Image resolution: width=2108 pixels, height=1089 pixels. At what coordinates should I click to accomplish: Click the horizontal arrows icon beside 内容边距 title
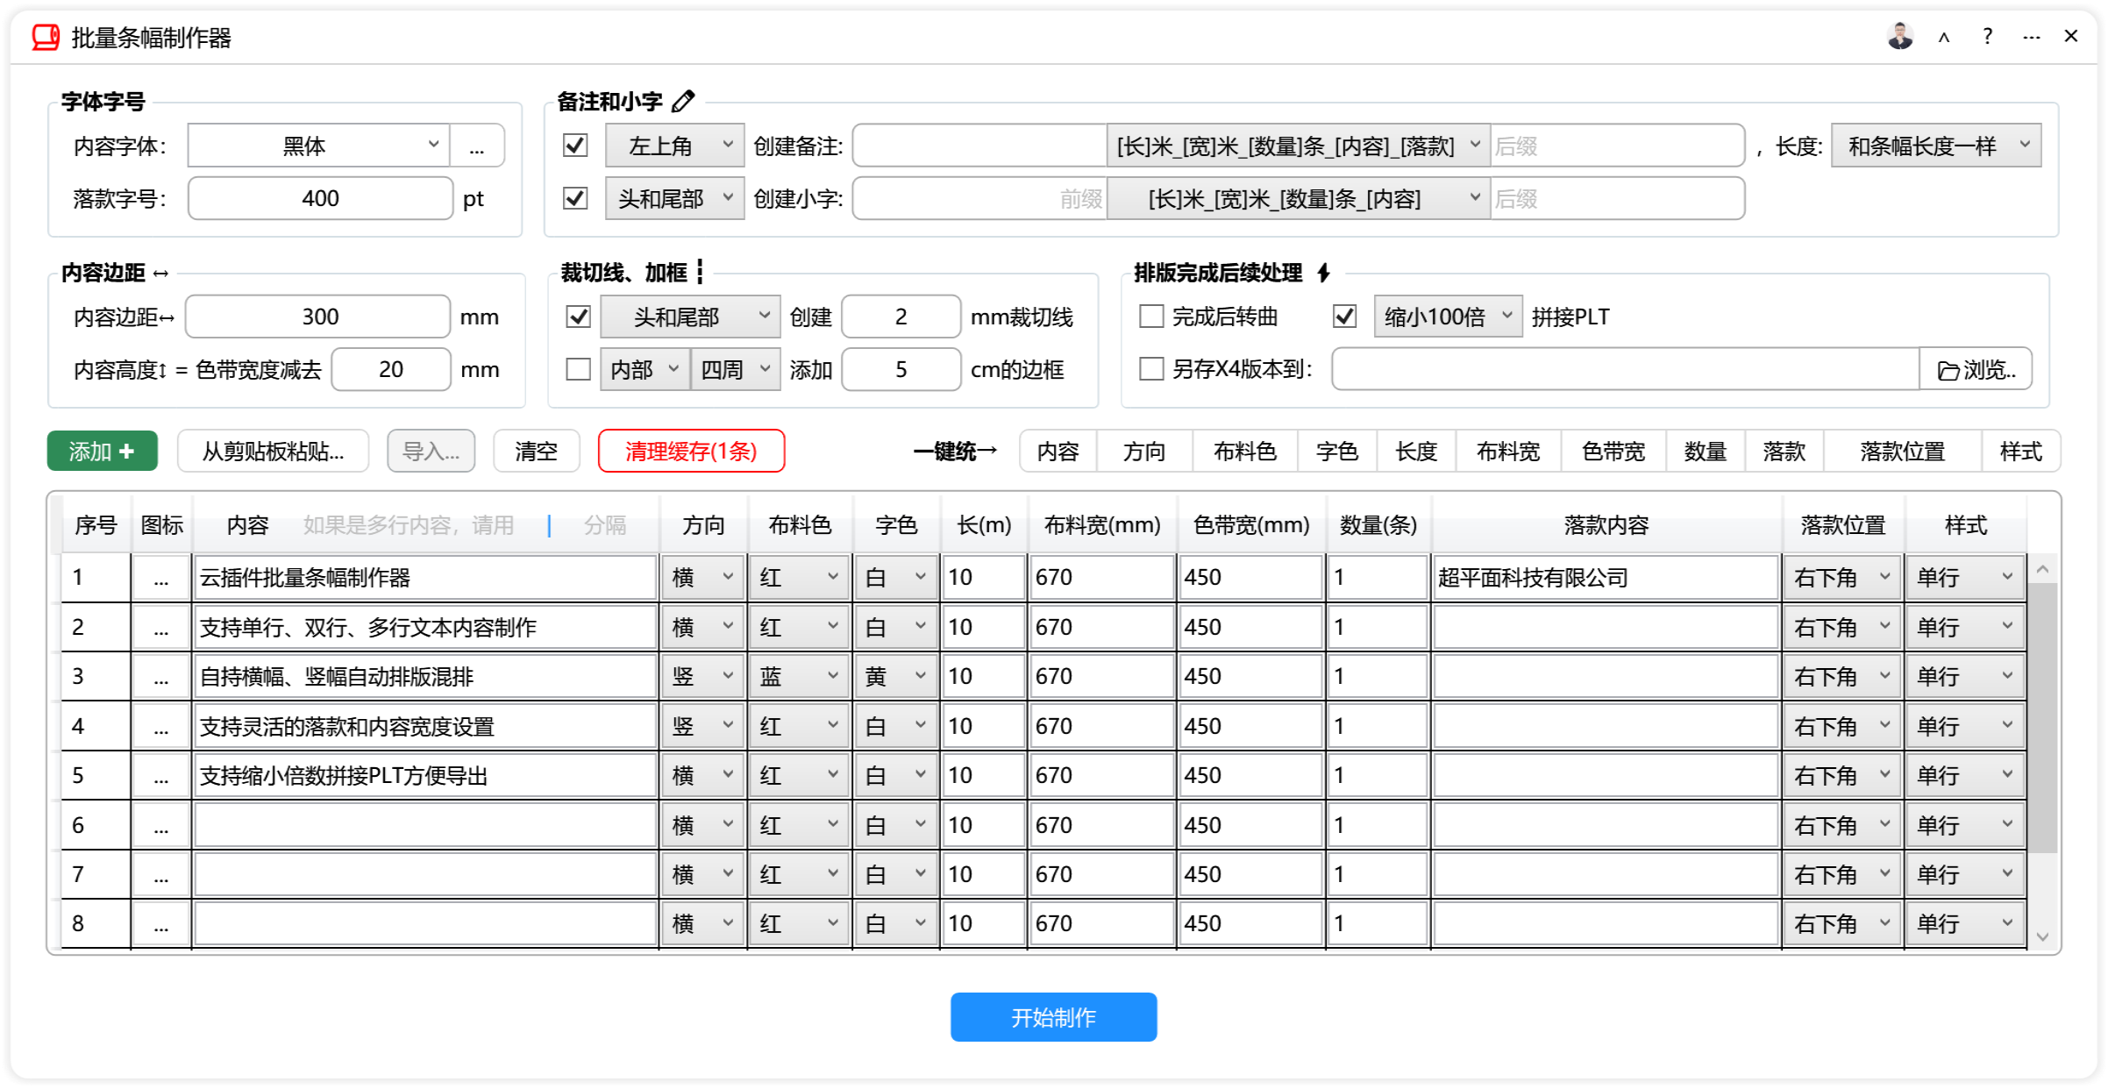coord(160,274)
